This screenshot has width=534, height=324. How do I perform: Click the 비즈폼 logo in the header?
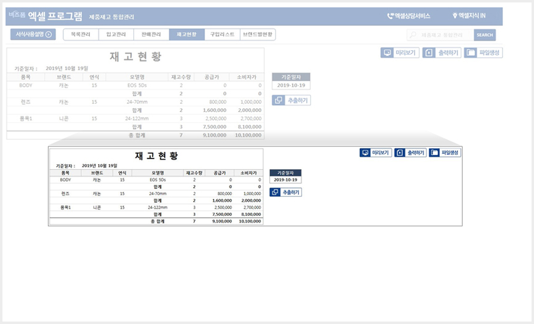[x=17, y=15]
